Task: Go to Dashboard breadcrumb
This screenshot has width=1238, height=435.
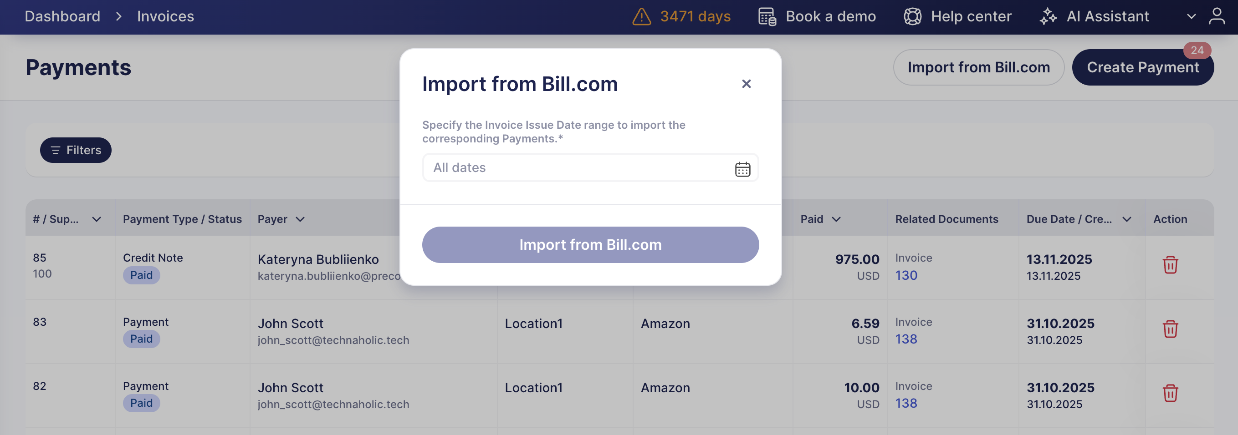Action: coord(62,17)
